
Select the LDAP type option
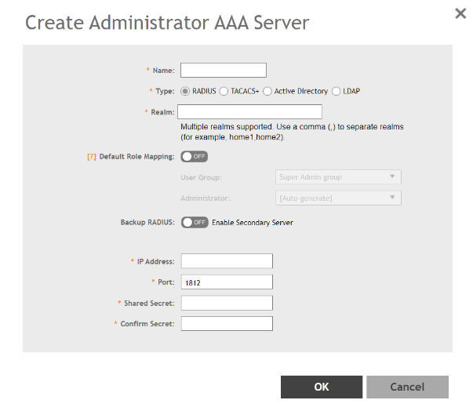point(337,91)
